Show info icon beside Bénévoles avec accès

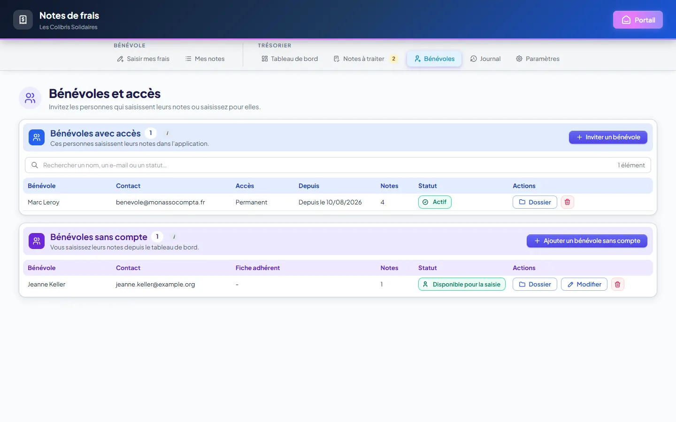click(x=168, y=133)
